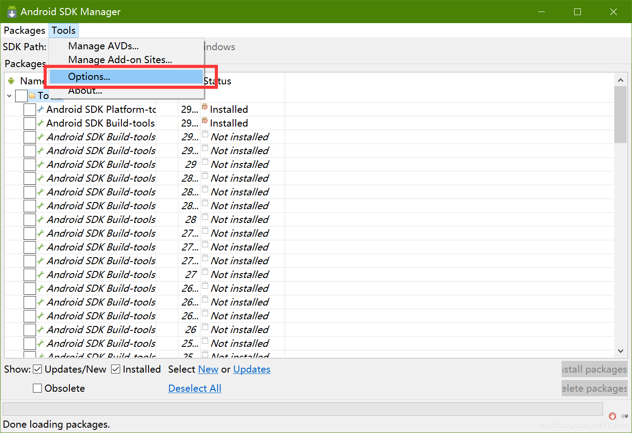The width and height of the screenshot is (632, 433).
Task: Click the package list scroll-up arrow
Action: tap(620, 80)
